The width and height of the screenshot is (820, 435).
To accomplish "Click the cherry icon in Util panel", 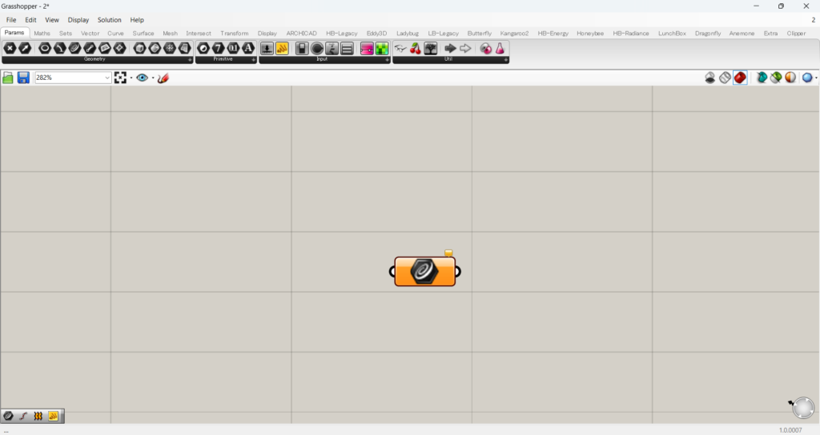I will [416, 49].
